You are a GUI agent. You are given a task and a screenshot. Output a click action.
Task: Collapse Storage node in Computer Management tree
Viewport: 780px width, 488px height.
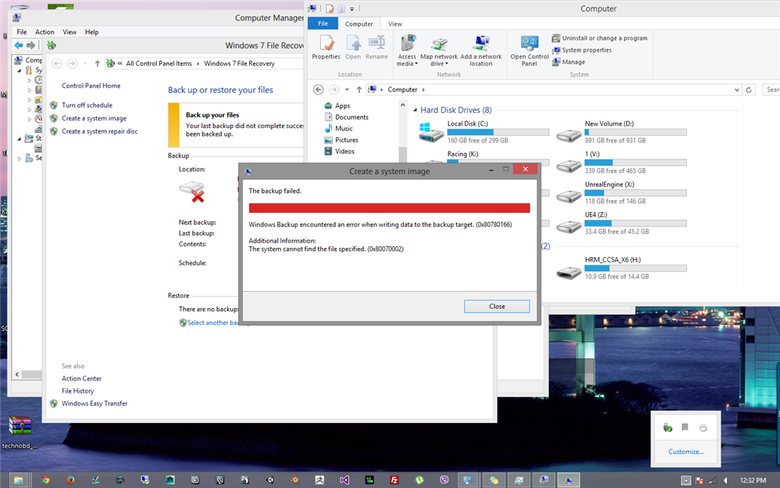tap(20, 139)
